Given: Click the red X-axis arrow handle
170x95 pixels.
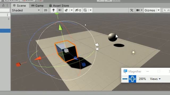Looking at the screenshot, I should tap(38, 58).
